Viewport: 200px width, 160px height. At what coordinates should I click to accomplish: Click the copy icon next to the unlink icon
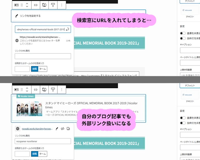(x=68, y=128)
